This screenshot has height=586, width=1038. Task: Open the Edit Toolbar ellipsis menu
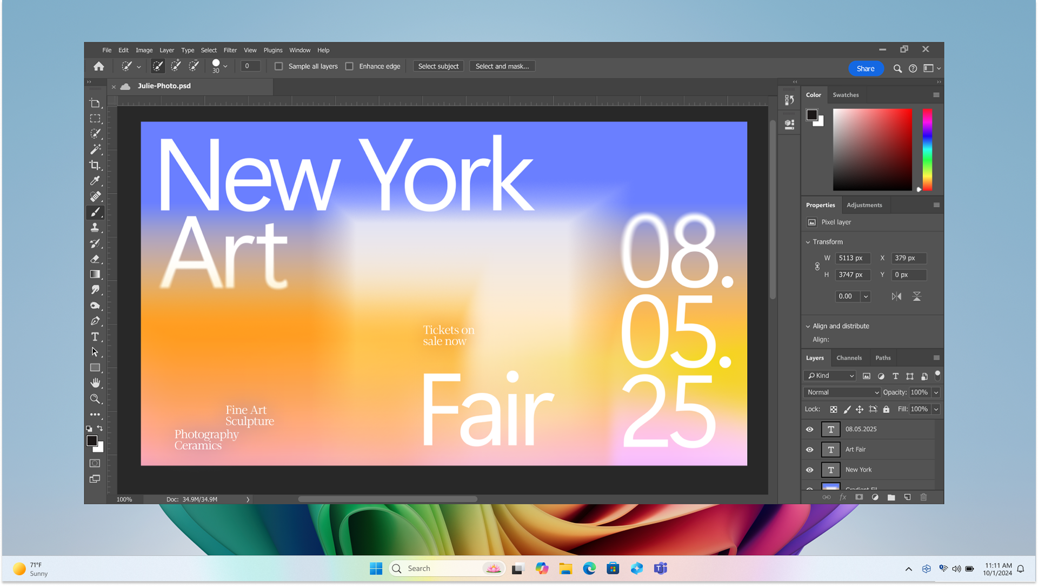(x=95, y=415)
